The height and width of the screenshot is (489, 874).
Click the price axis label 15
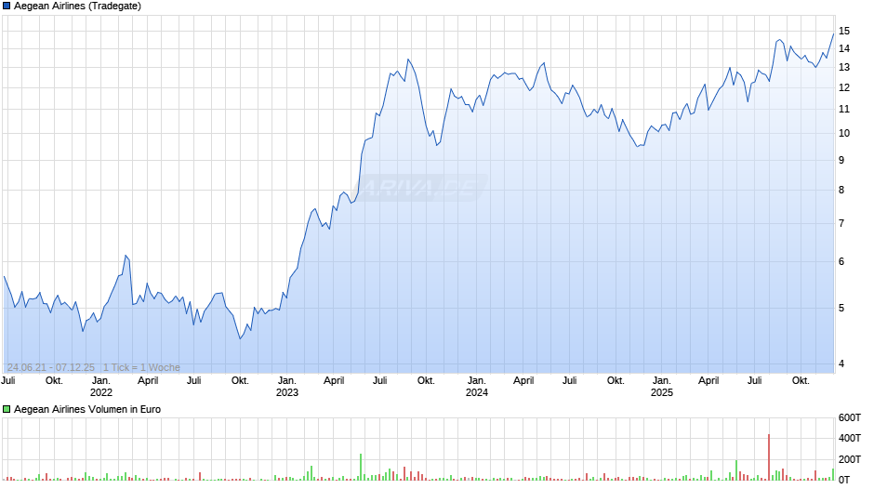coord(844,32)
